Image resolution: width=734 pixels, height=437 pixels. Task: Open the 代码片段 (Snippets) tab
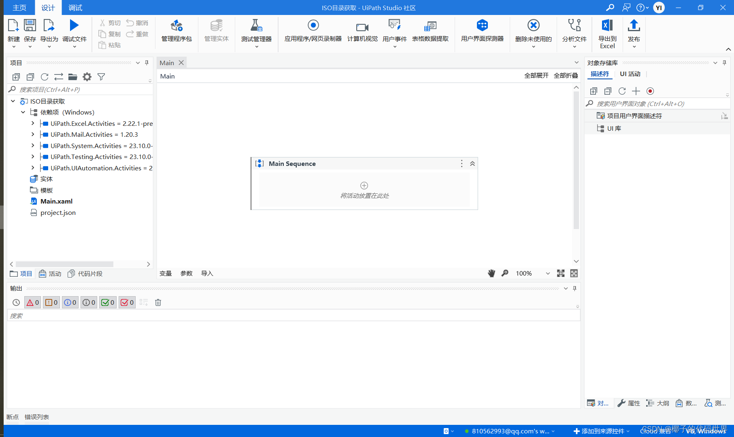tap(85, 274)
